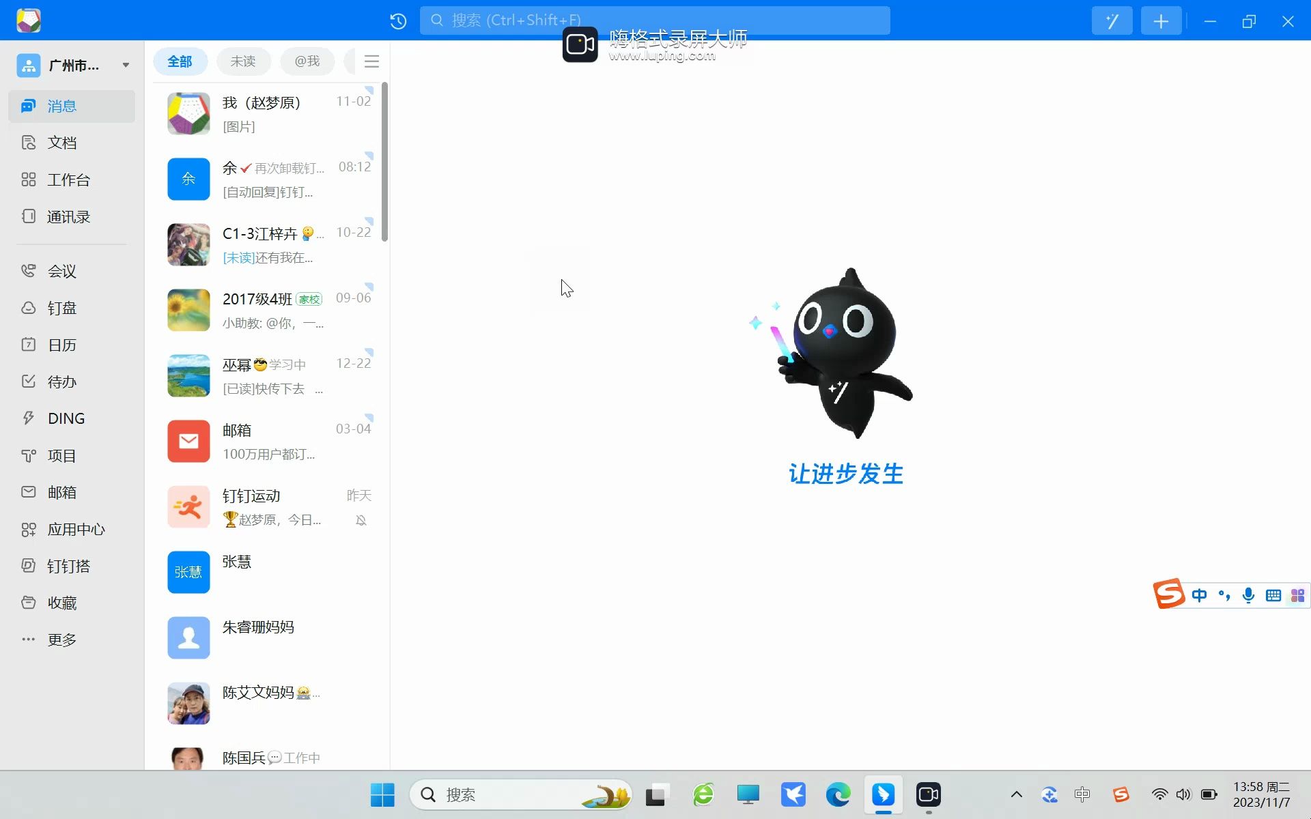
Task: Select the 未读 tab
Action: point(243,61)
